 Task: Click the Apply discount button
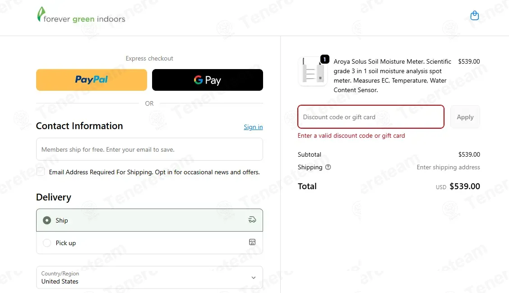(x=465, y=117)
